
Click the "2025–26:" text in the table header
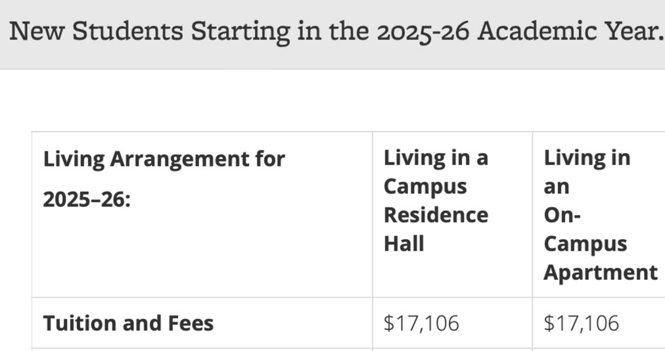(x=87, y=199)
